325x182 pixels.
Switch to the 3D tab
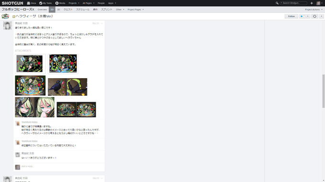59,10
